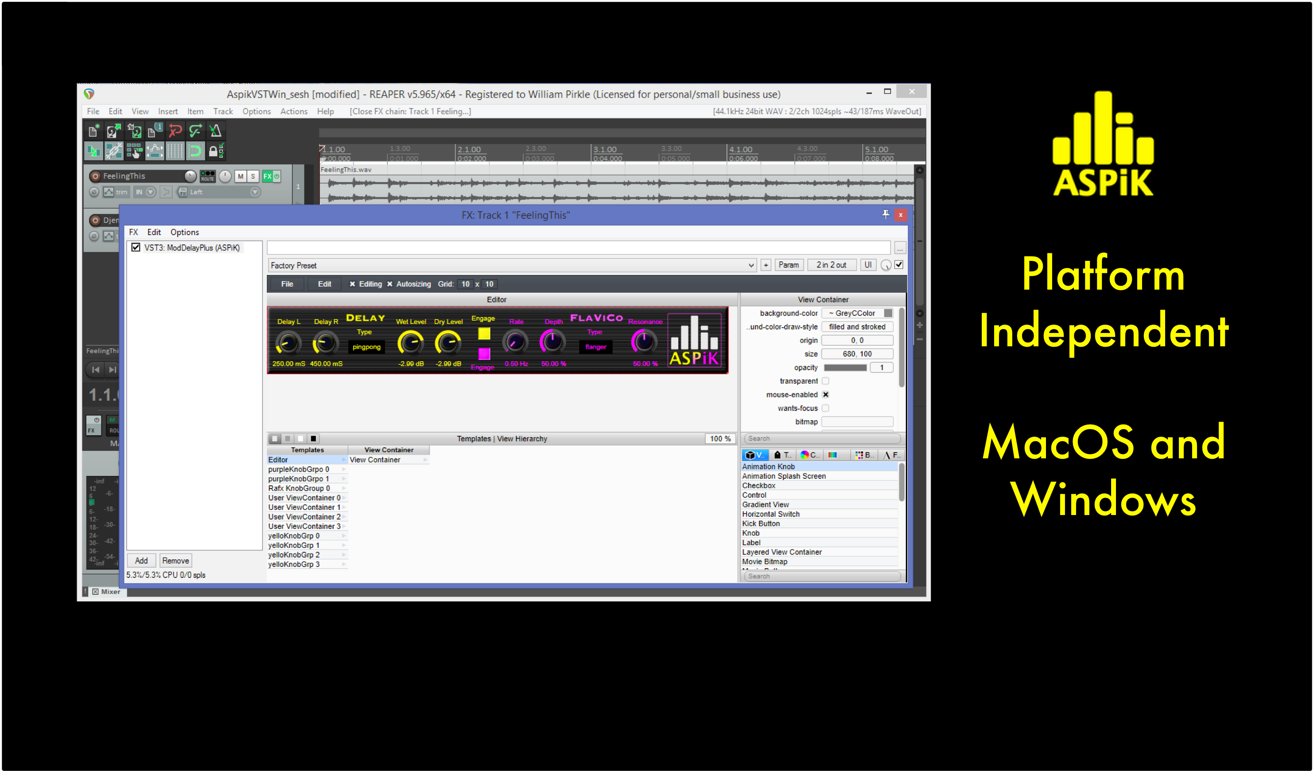Toggle auto-crossfade toolbar icon
Viewport: 1314px width, 771px height.
(94, 151)
